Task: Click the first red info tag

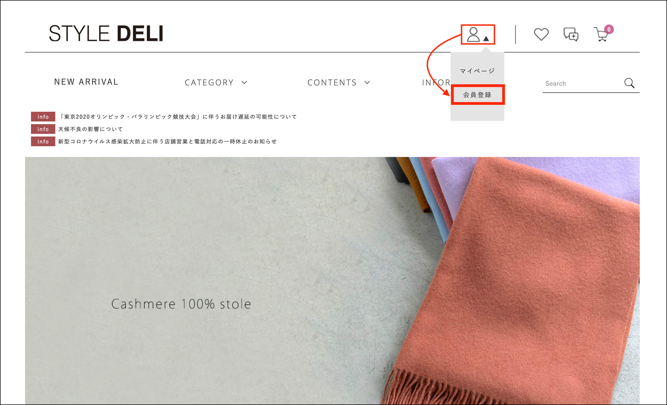Action: pos(43,117)
